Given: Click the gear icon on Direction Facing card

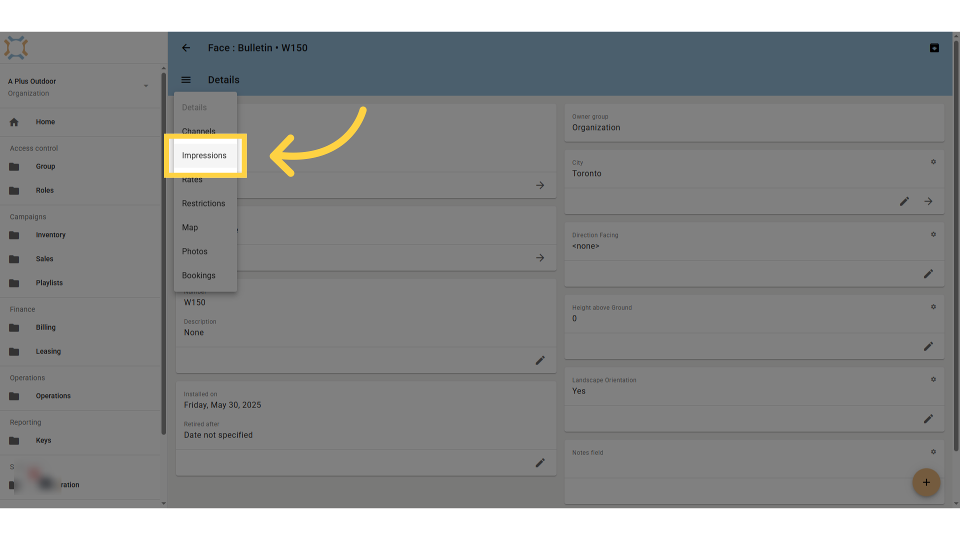Looking at the screenshot, I should [x=933, y=234].
